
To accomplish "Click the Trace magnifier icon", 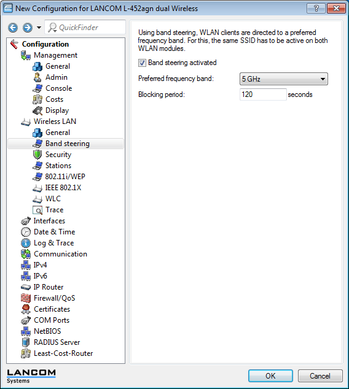I will (x=37, y=210).
